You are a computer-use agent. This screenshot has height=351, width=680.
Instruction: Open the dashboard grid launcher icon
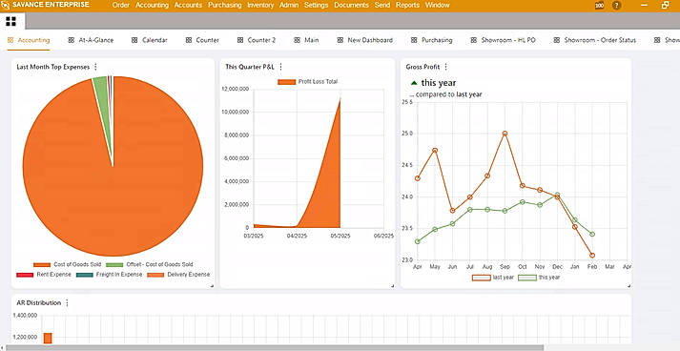pos(10,21)
